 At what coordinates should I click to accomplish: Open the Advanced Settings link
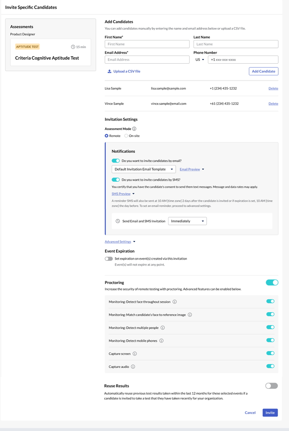(118, 242)
